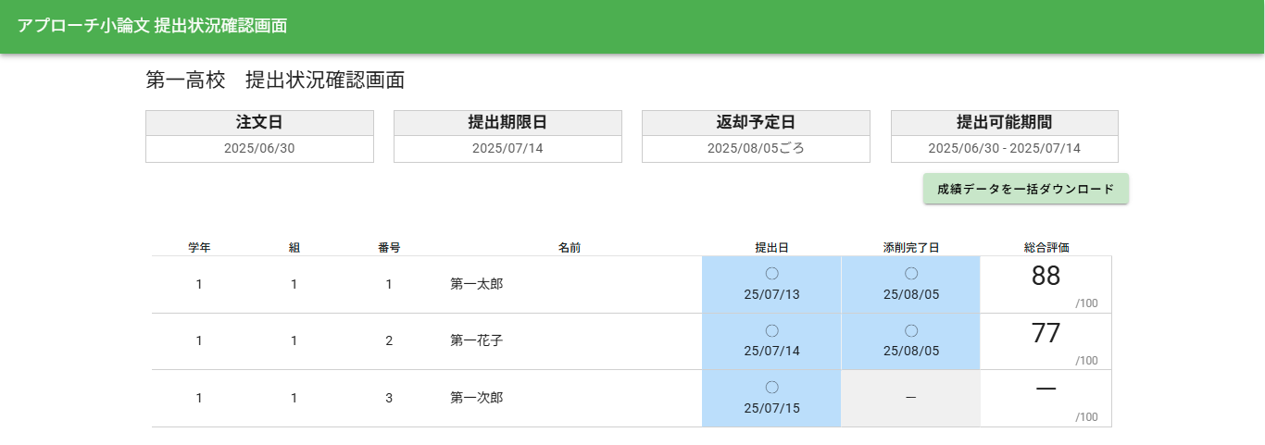
Task: Click the dash in 第一次郎 correction completed cell
Action: click(x=910, y=398)
